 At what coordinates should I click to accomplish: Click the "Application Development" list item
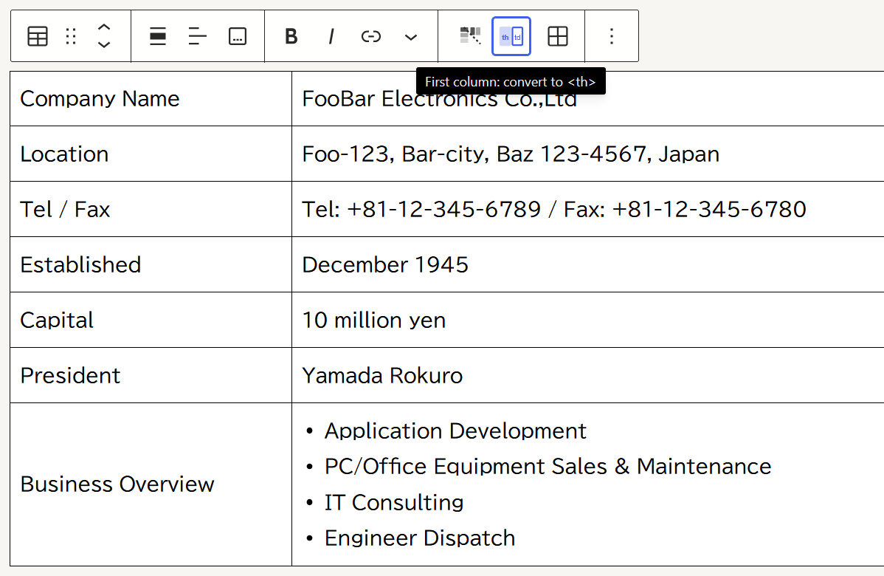click(455, 431)
